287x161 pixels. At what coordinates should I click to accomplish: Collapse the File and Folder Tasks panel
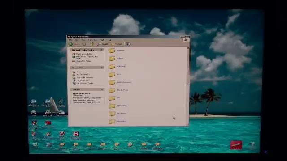[x=102, y=50]
